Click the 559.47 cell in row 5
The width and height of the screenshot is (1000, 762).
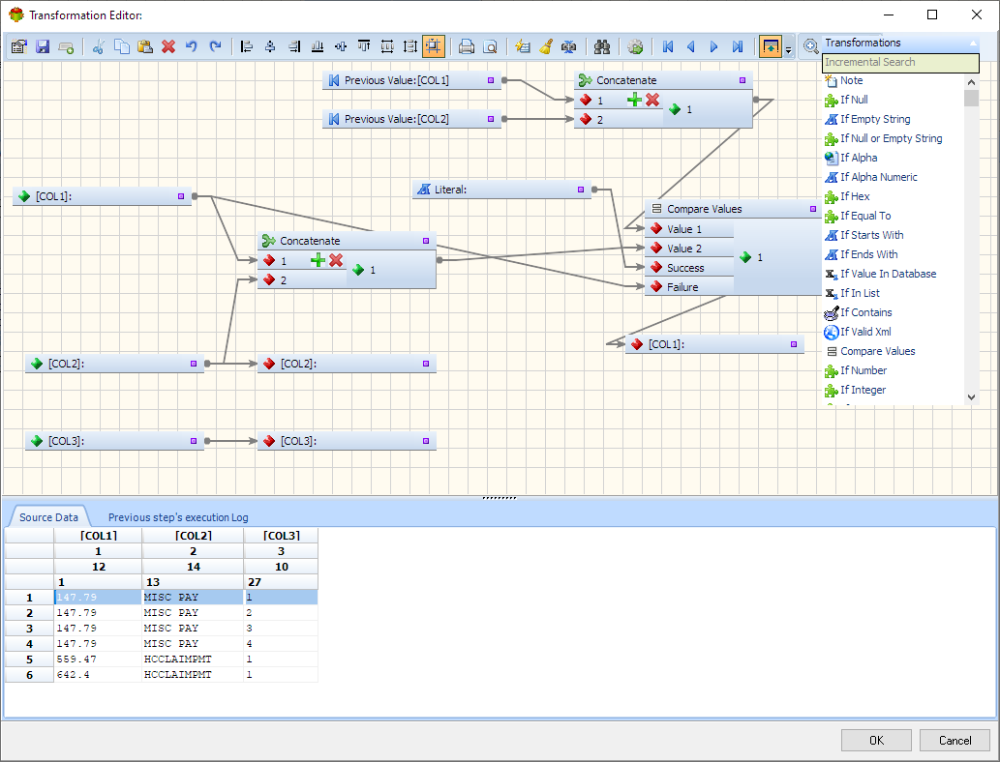tap(98, 659)
